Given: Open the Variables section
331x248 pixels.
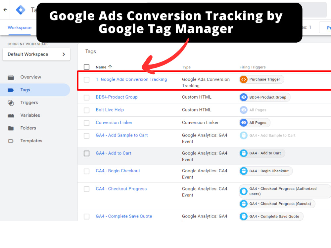Looking at the screenshot, I should (x=30, y=115).
